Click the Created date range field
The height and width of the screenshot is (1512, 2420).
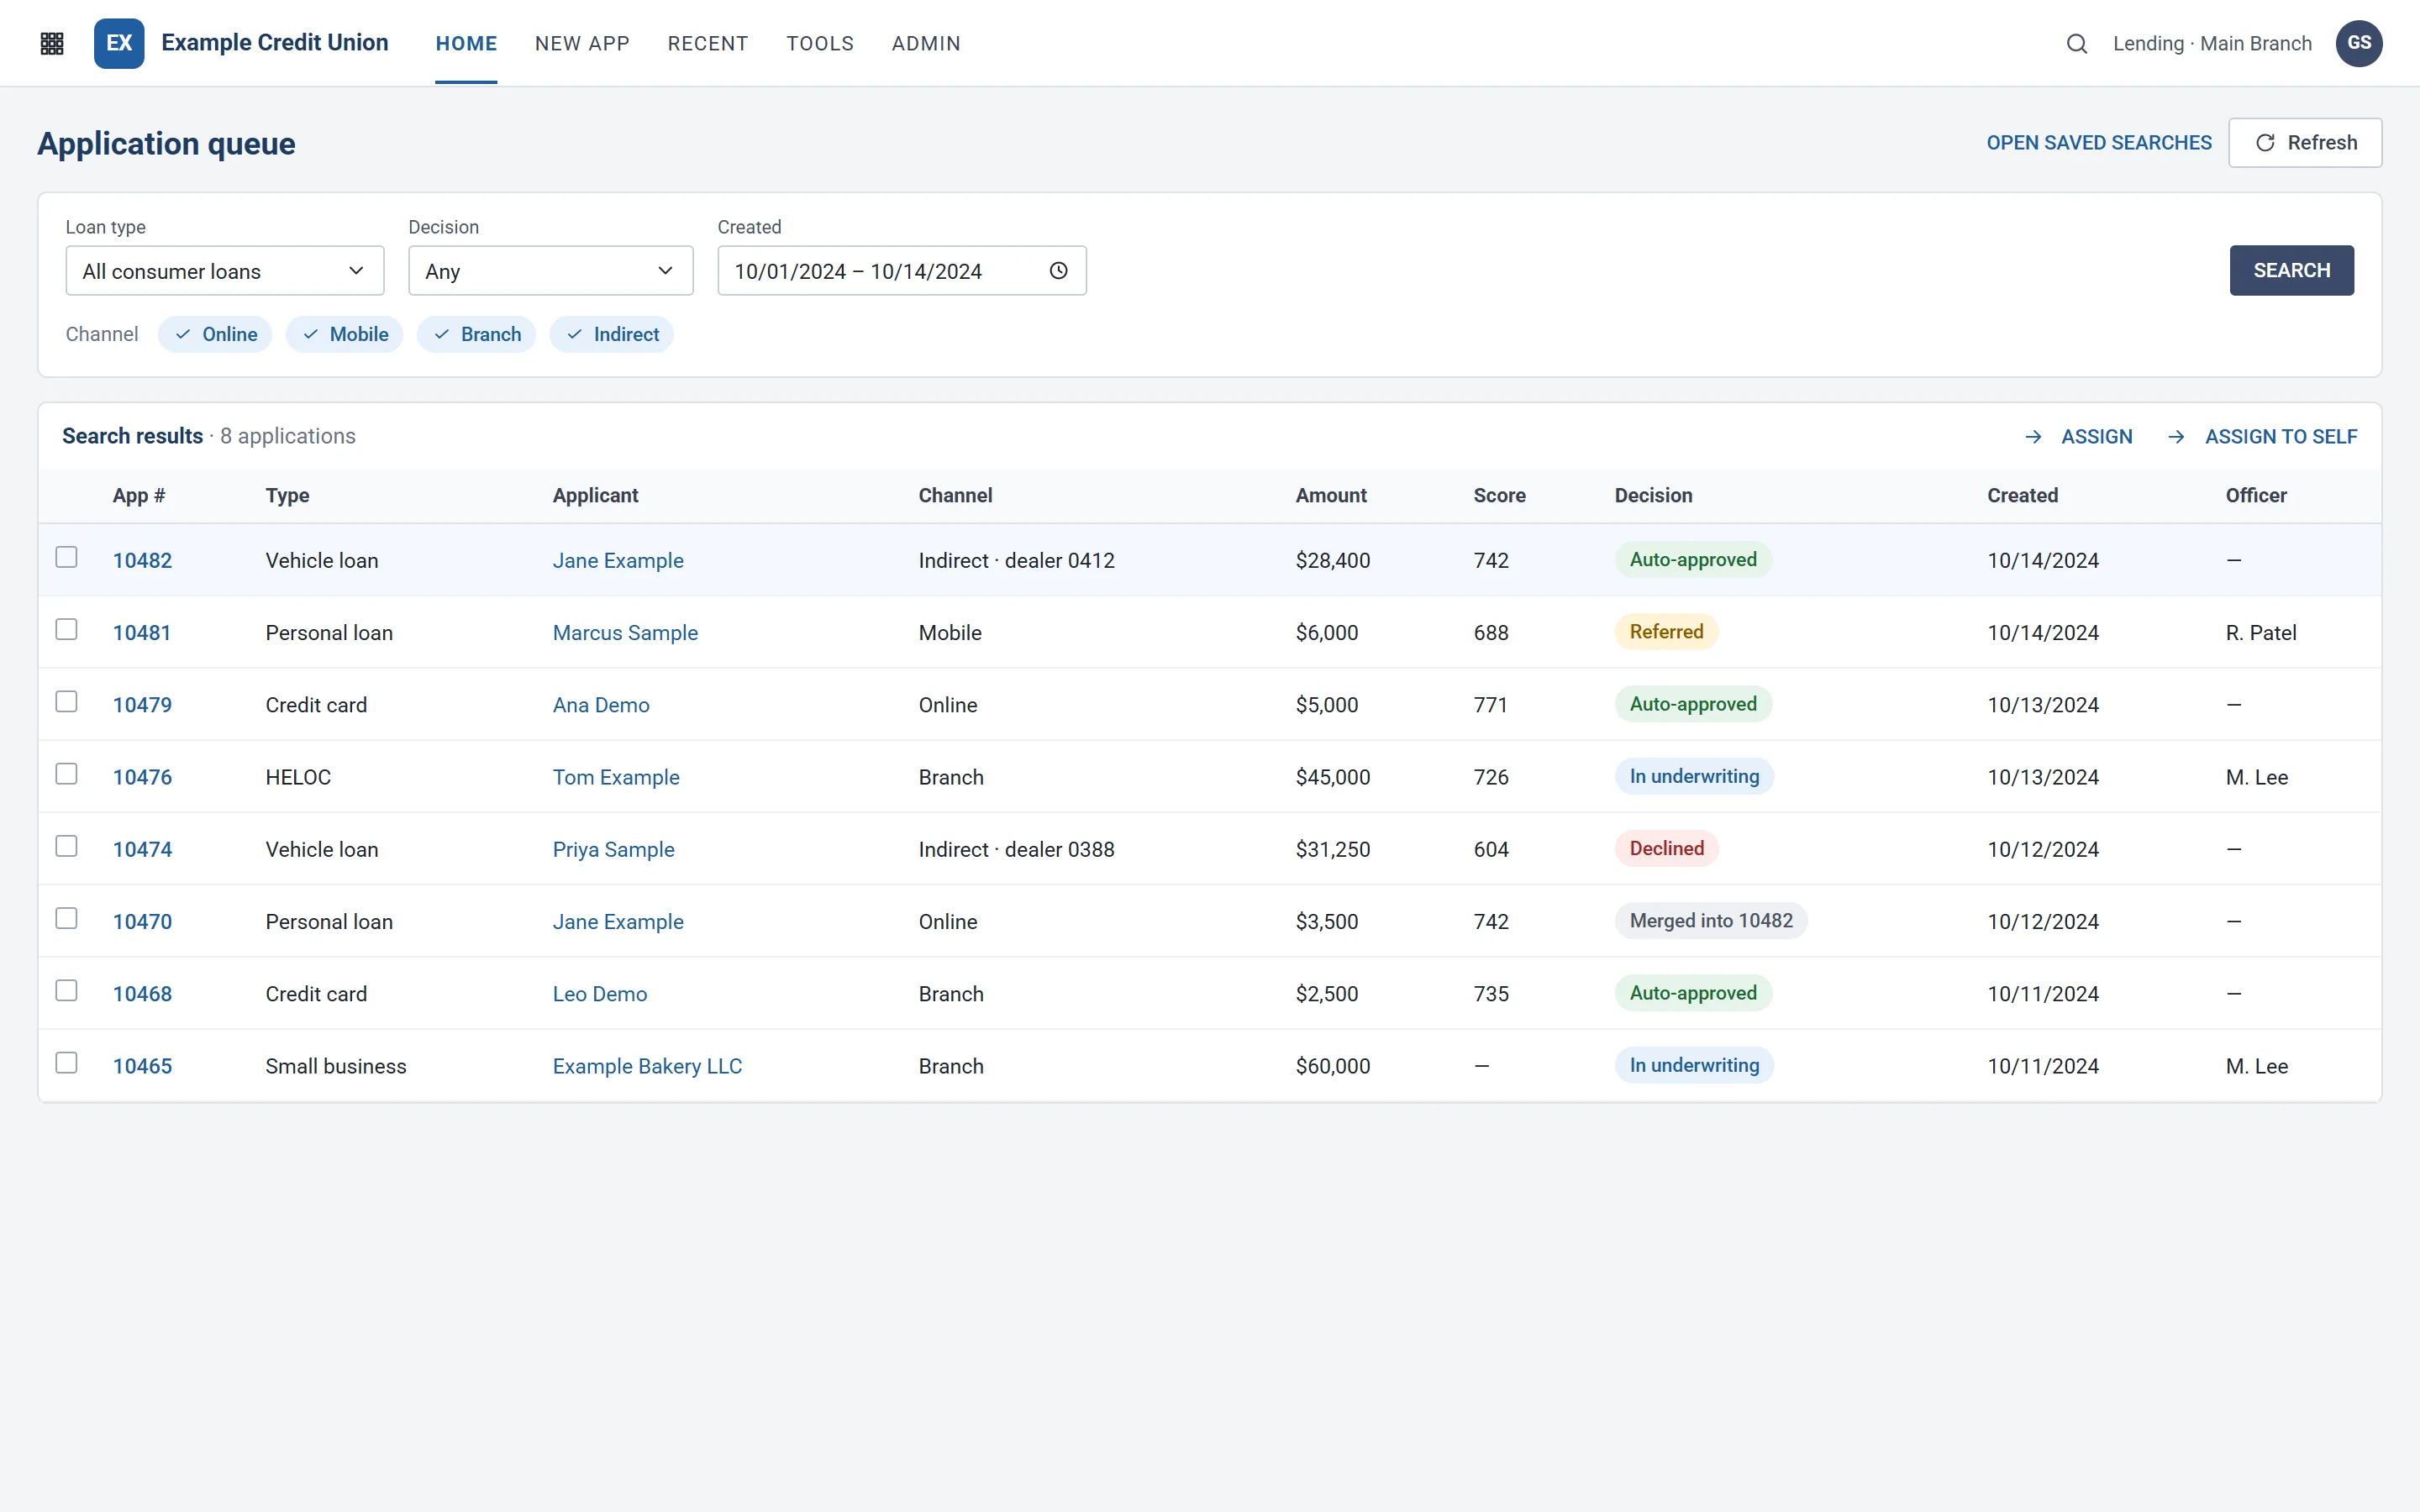click(902, 271)
